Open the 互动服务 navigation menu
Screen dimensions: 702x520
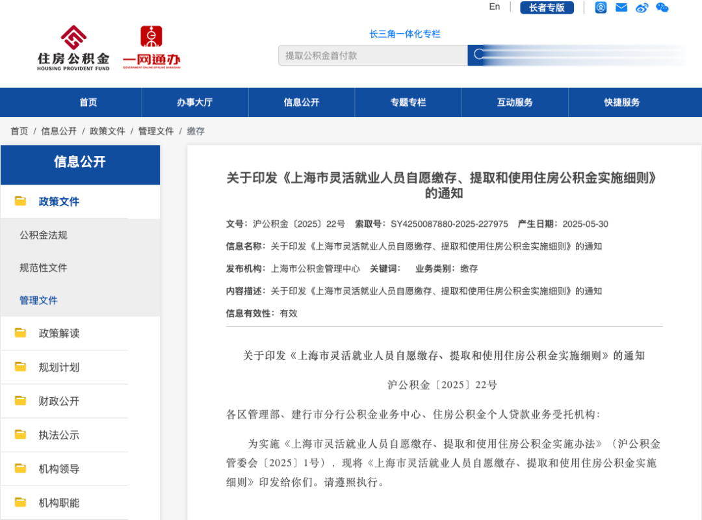point(515,102)
